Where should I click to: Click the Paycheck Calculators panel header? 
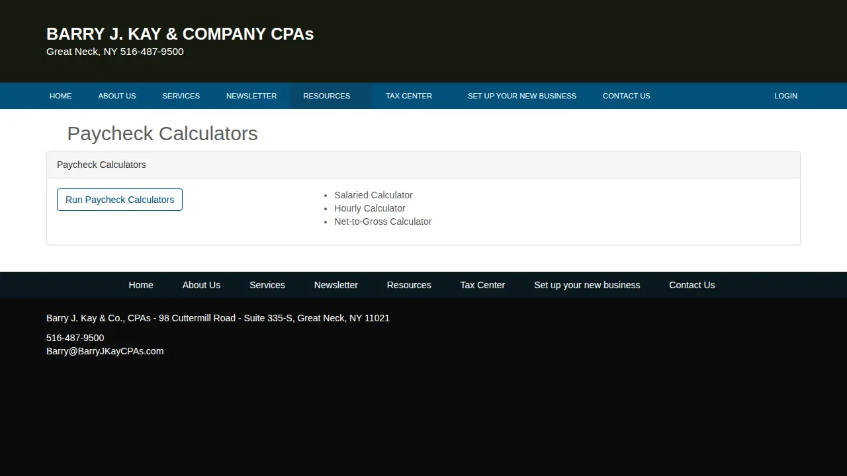(x=423, y=165)
